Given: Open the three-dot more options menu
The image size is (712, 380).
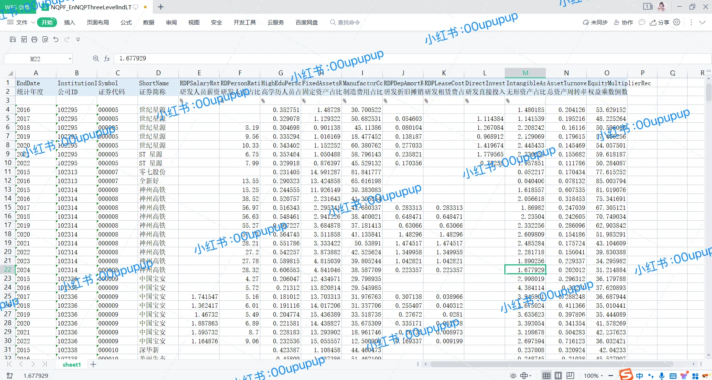Looking at the screenshot, I should pyautogui.click(x=691, y=22).
